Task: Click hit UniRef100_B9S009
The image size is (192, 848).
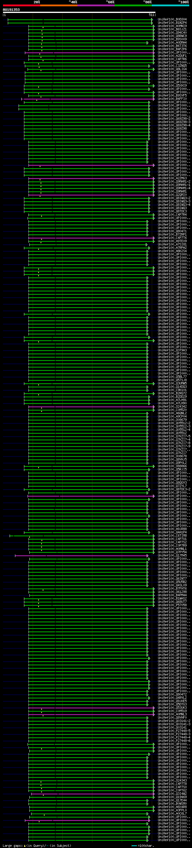Action: [172, 39]
